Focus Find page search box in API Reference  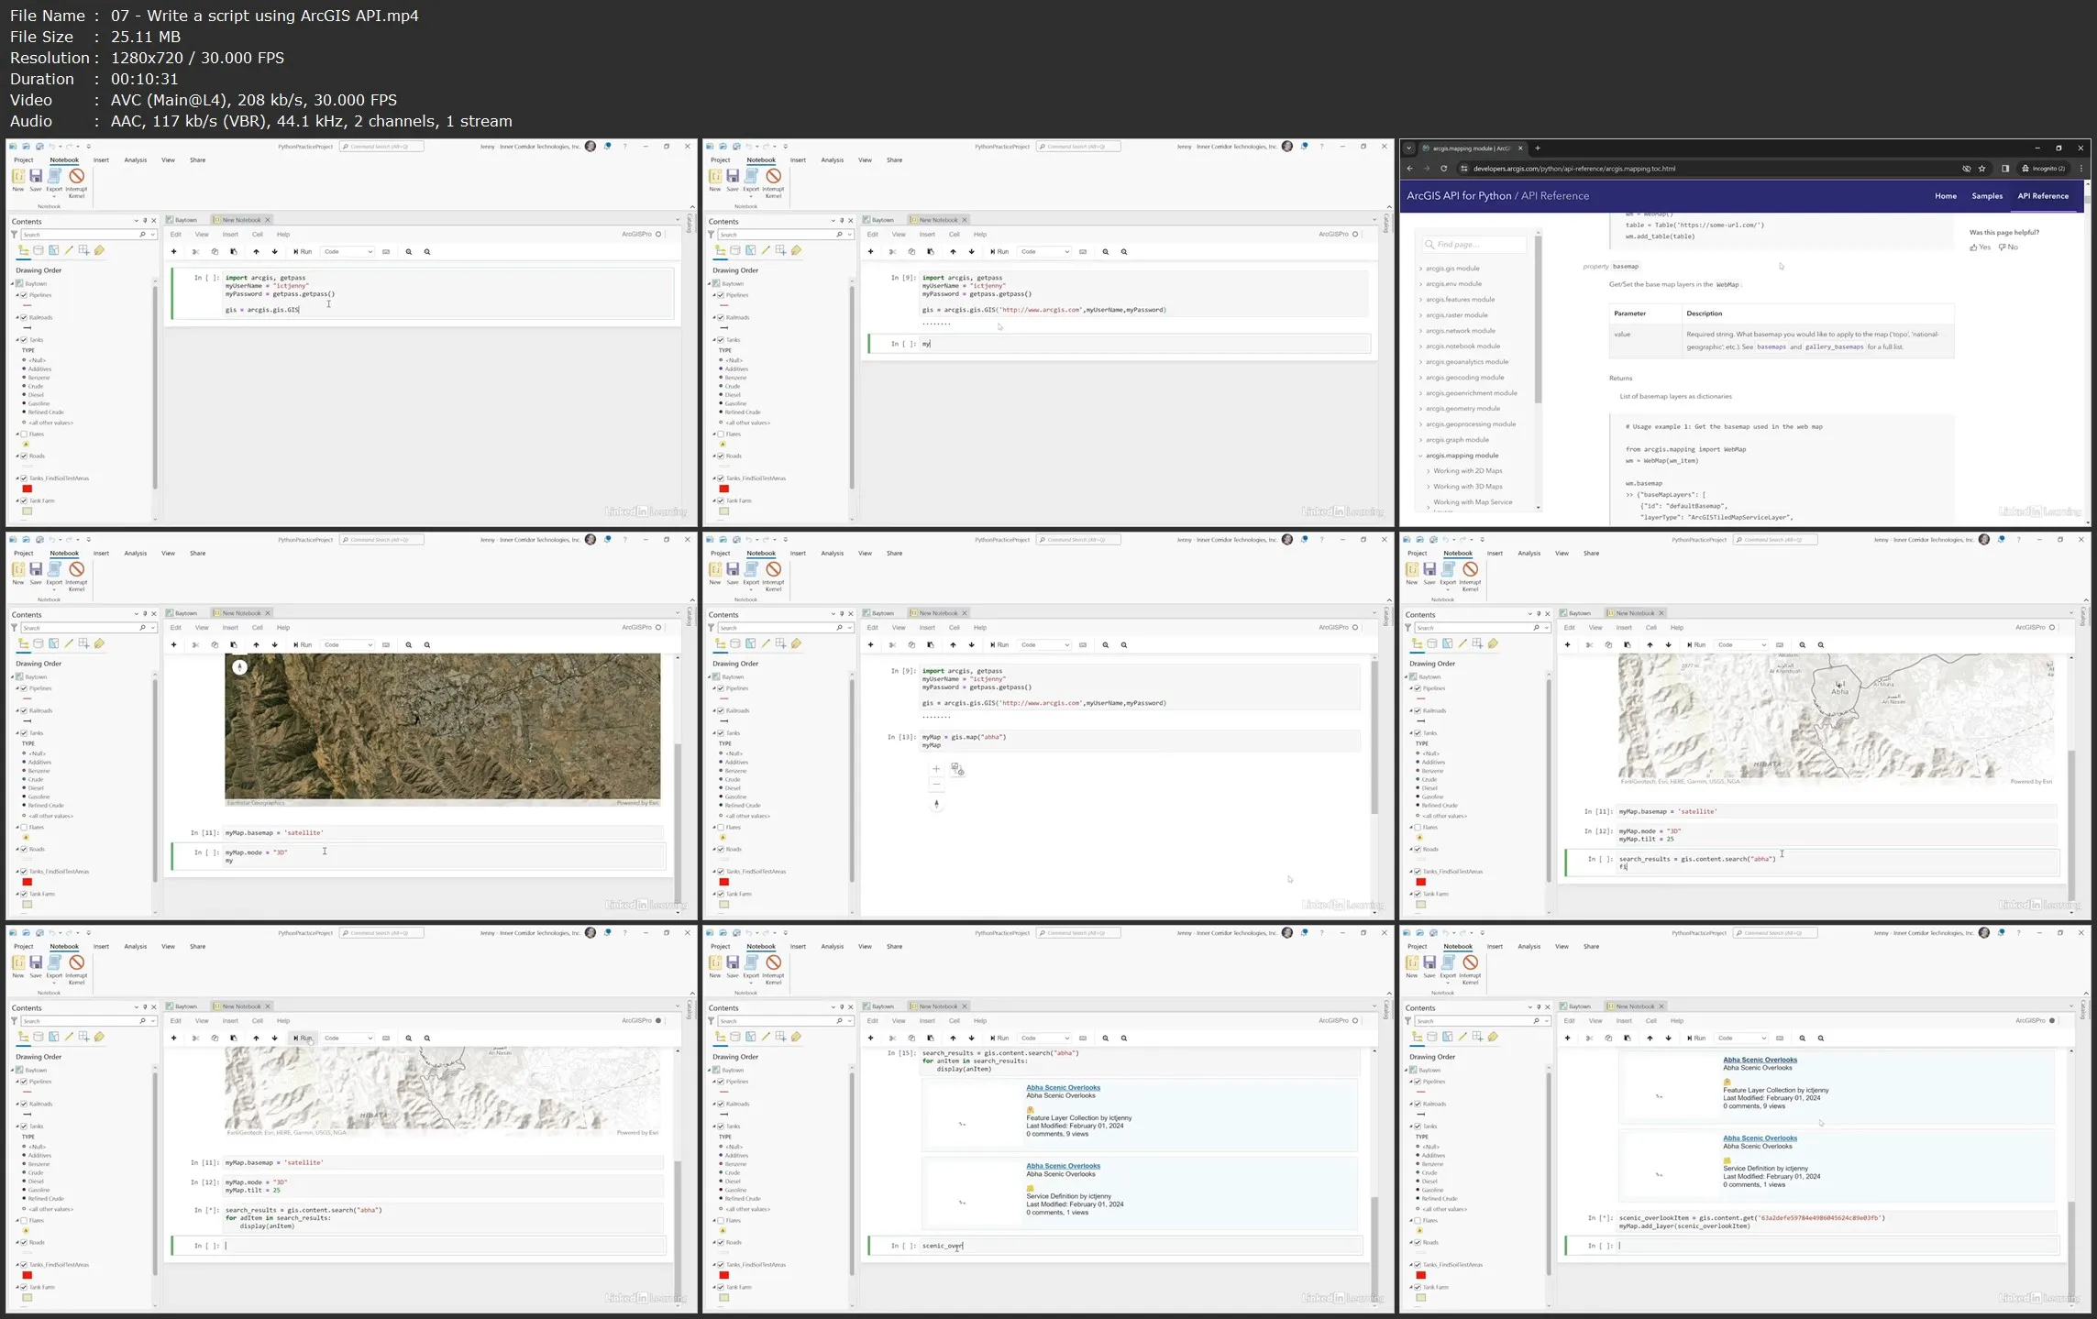[x=1474, y=245]
